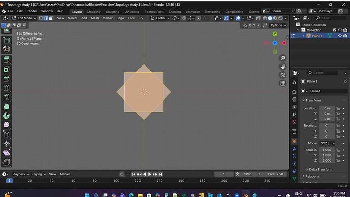The image size is (350, 197).
Task: Select the Bevel tool
Action: point(6,79)
